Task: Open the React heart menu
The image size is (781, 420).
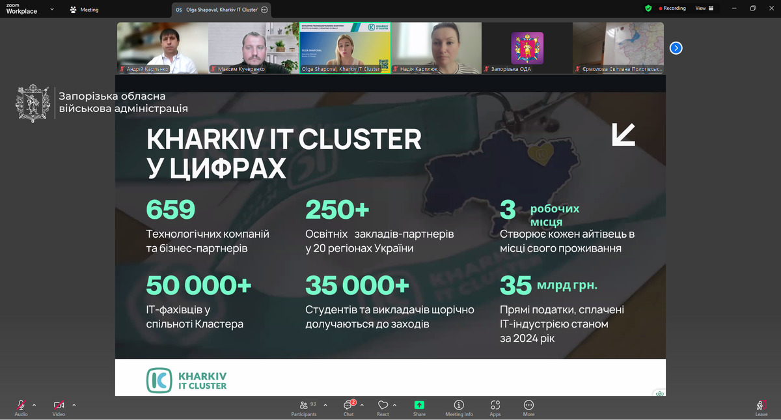Action: click(x=383, y=408)
